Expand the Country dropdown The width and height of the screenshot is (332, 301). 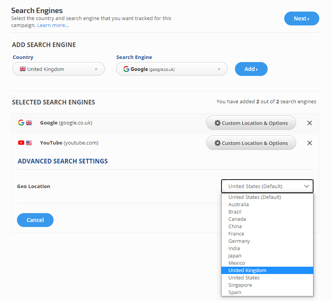tap(59, 69)
